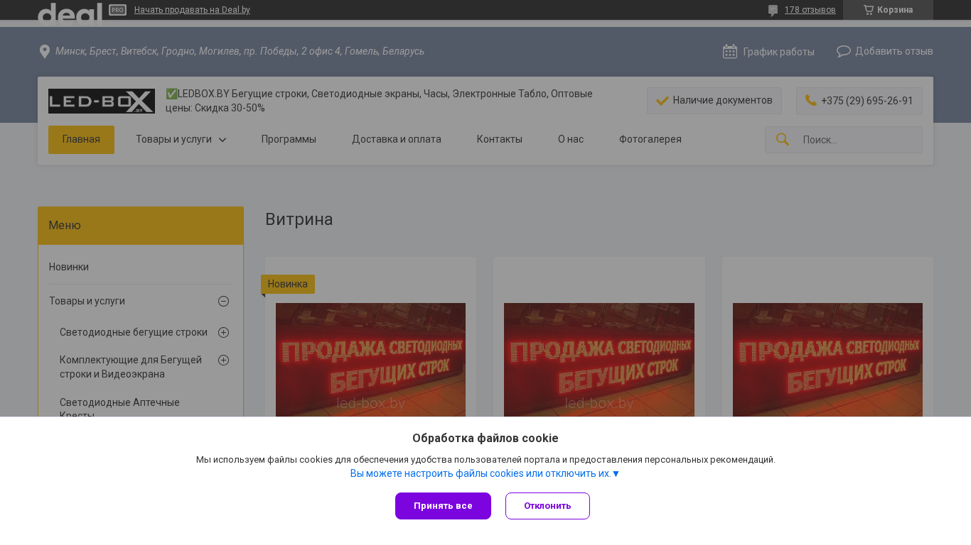Go to the Программы menu item
This screenshot has width=971, height=545.
pos(289,139)
